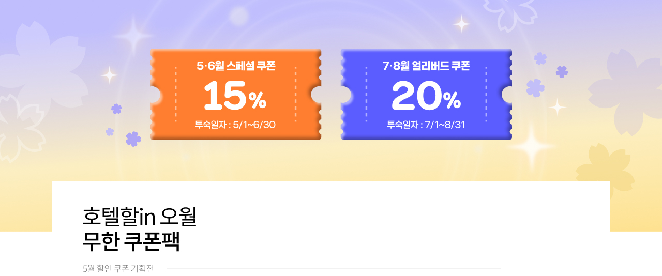
Task: Click the 5월 할인 쿠폰 기획전 label
Action: 118,269
